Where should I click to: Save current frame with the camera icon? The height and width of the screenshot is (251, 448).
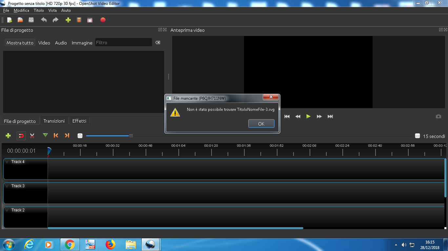[x=438, y=116]
